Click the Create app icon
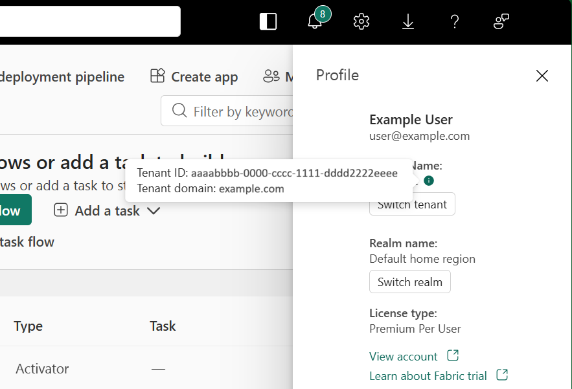This screenshot has height=389, width=572. pyautogui.click(x=157, y=76)
